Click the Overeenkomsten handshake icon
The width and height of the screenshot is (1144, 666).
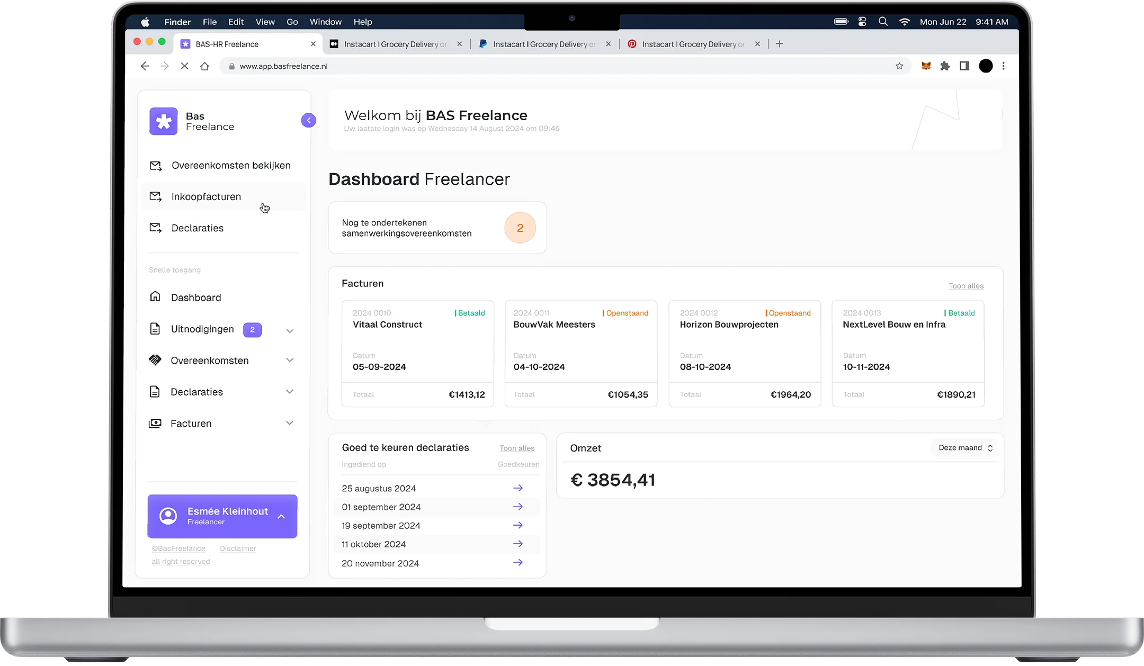click(155, 360)
